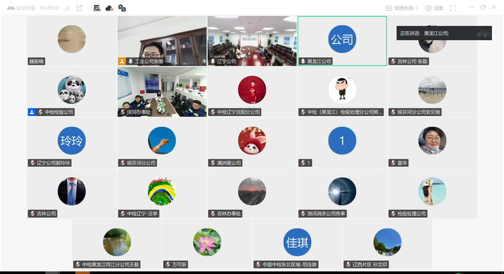
Task: Select the 佳琪 avatar tile
Action: pyautogui.click(x=297, y=244)
